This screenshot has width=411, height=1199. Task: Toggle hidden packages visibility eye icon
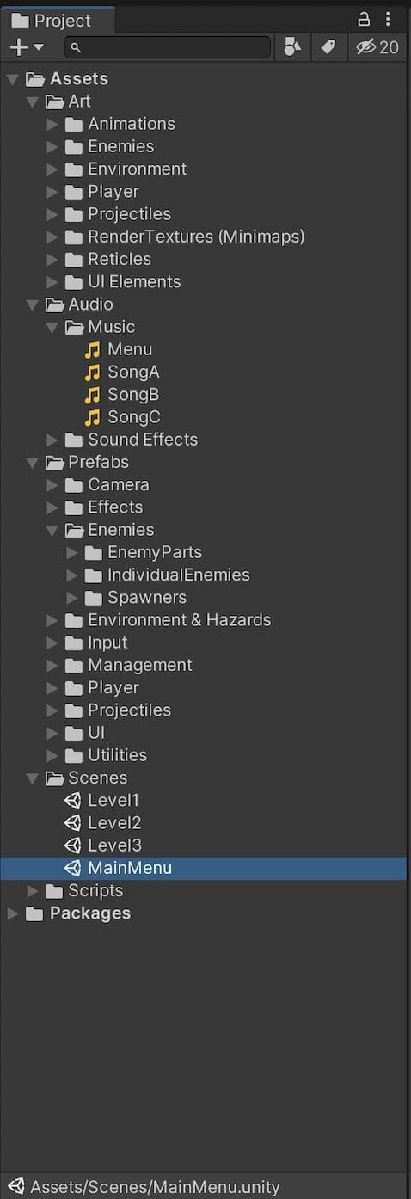[x=377, y=47]
